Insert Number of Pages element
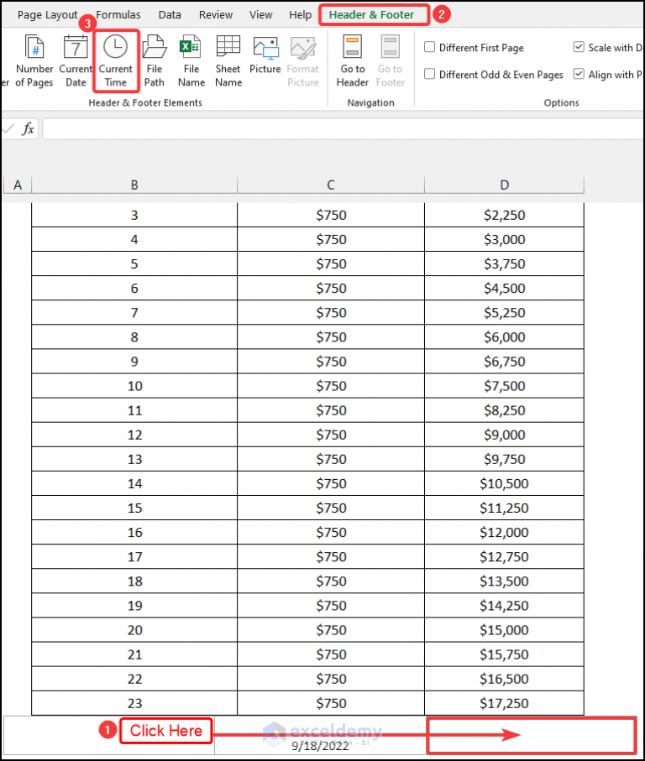Screen dimensions: 645x761 34,60
